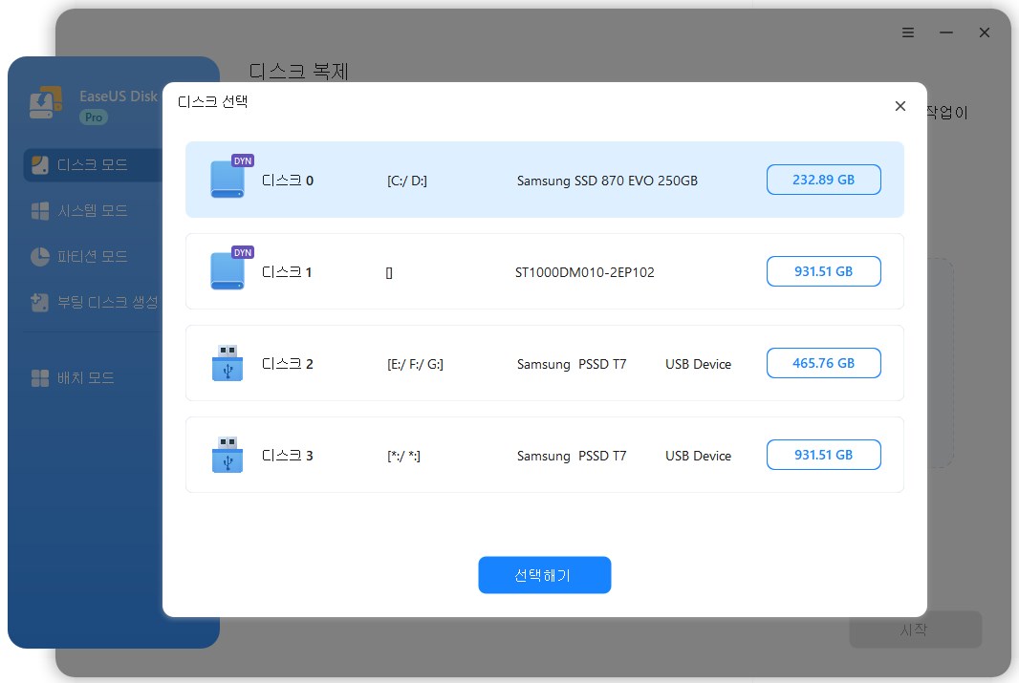Click the 465.76 GB size button
This screenshot has height=683, width=1019.
[823, 363]
